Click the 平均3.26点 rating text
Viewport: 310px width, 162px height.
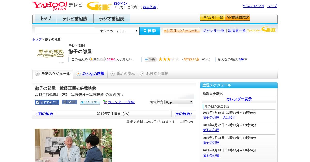(x=191, y=59)
